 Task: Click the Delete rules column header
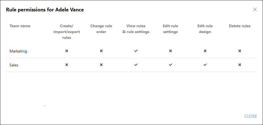[x=240, y=26]
